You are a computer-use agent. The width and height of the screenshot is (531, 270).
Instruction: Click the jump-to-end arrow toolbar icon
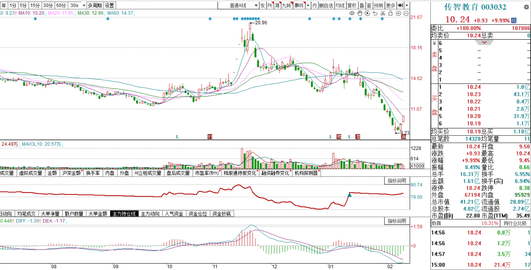pos(400,5)
